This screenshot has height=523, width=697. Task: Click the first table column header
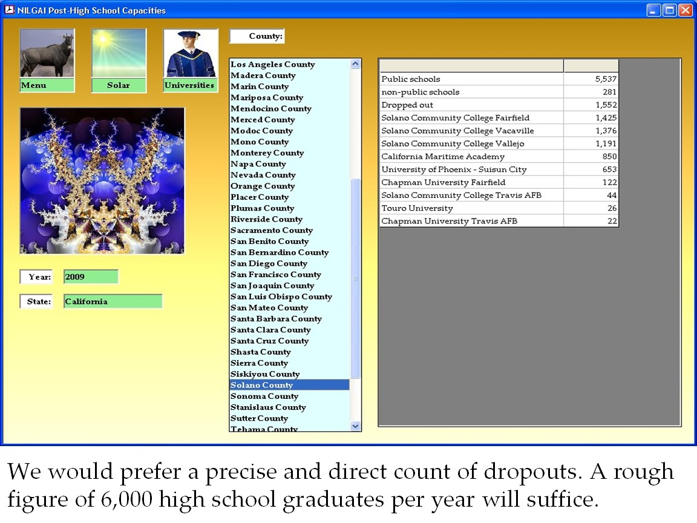[472, 66]
